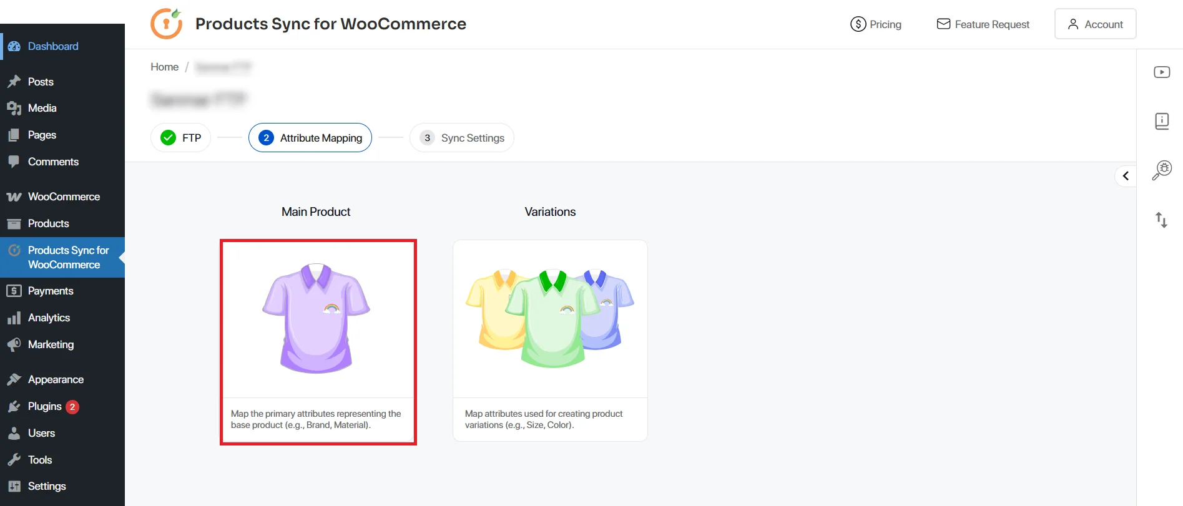Open the Analytics menu label
Viewport: 1183px width, 506px height.
(x=49, y=318)
